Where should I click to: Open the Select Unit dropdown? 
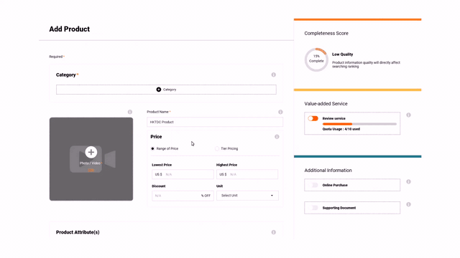pos(247,196)
